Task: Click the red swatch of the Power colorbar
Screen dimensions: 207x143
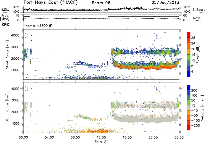Action: pyautogui.click(x=189, y=35)
